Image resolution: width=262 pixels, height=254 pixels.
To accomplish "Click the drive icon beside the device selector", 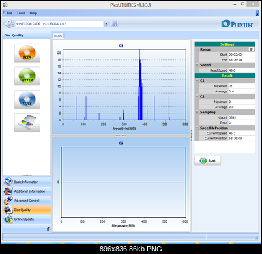I will [x=9, y=23].
